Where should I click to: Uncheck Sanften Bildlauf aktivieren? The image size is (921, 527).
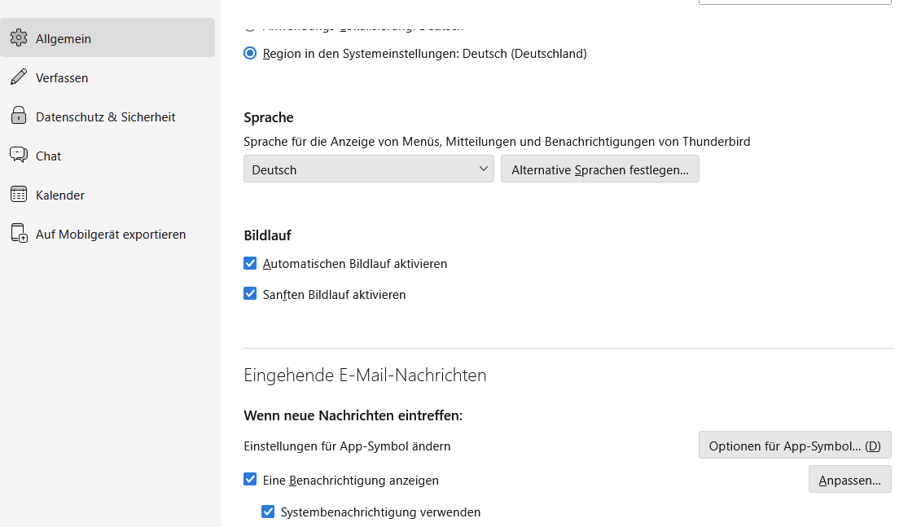[251, 294]
